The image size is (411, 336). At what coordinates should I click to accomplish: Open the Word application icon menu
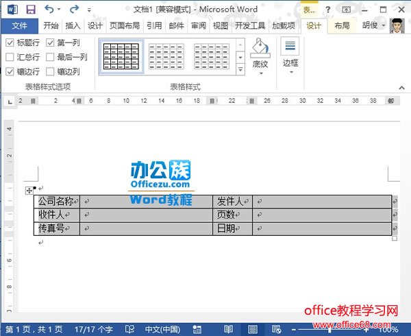(x=12, y=10)
